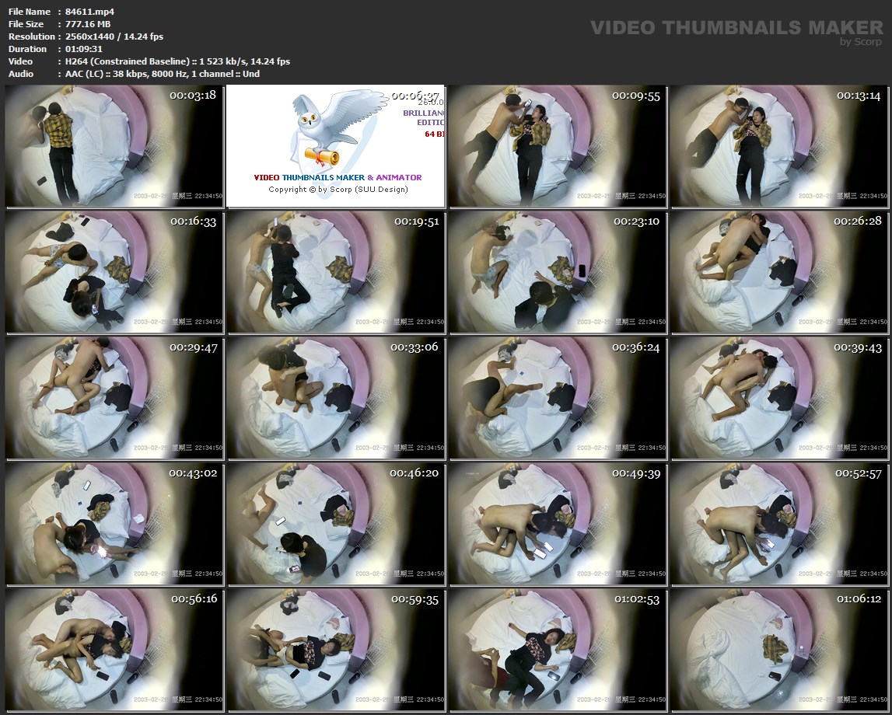Select the thumbnail stamped 00:43:02
Viewport: 892px width, 715px height.
114,524
